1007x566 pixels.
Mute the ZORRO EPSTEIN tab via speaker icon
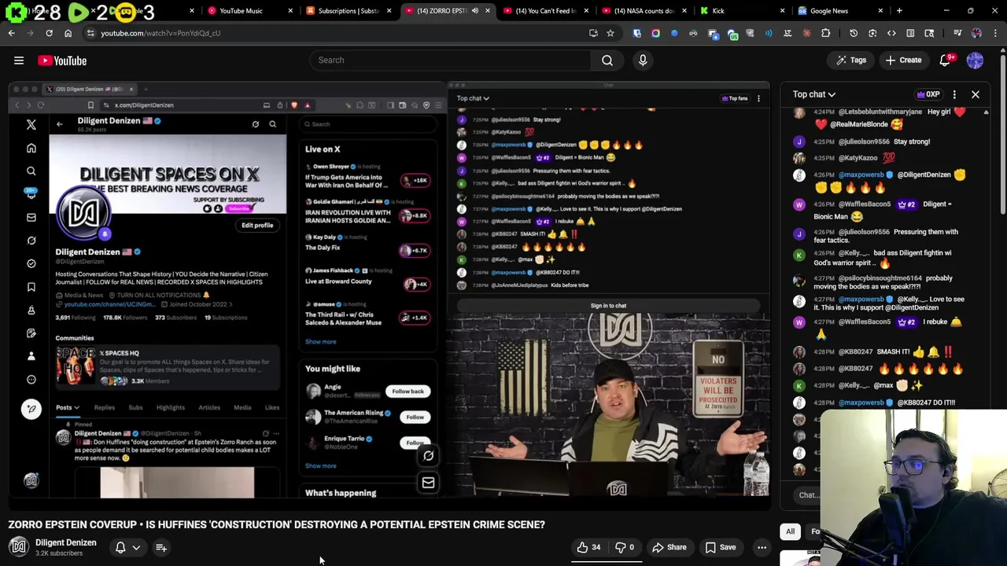[x=475, y=11]
